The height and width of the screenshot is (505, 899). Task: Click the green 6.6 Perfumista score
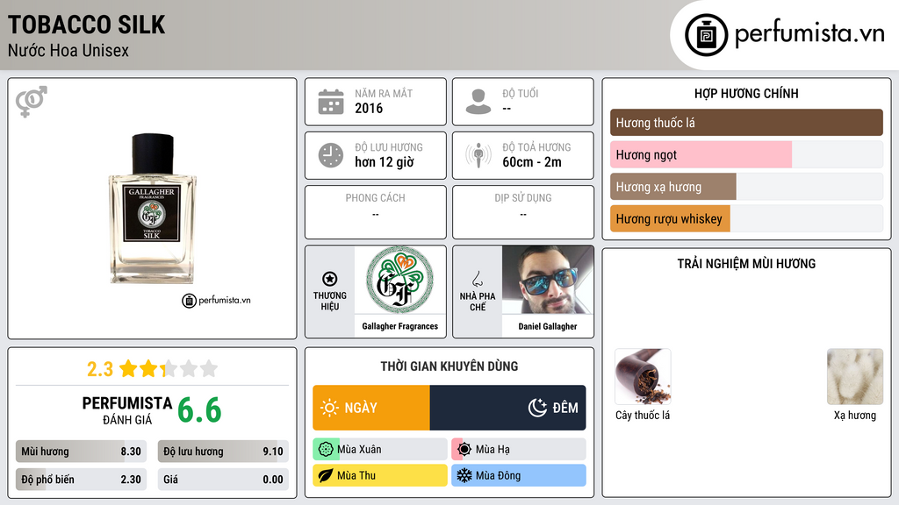click(199, 410)
